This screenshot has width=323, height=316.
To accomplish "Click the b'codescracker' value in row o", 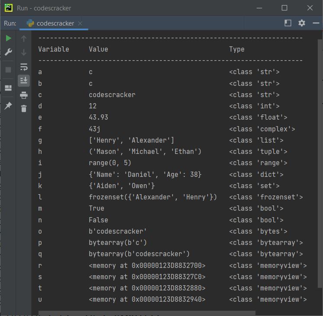I will pos(118,231).
